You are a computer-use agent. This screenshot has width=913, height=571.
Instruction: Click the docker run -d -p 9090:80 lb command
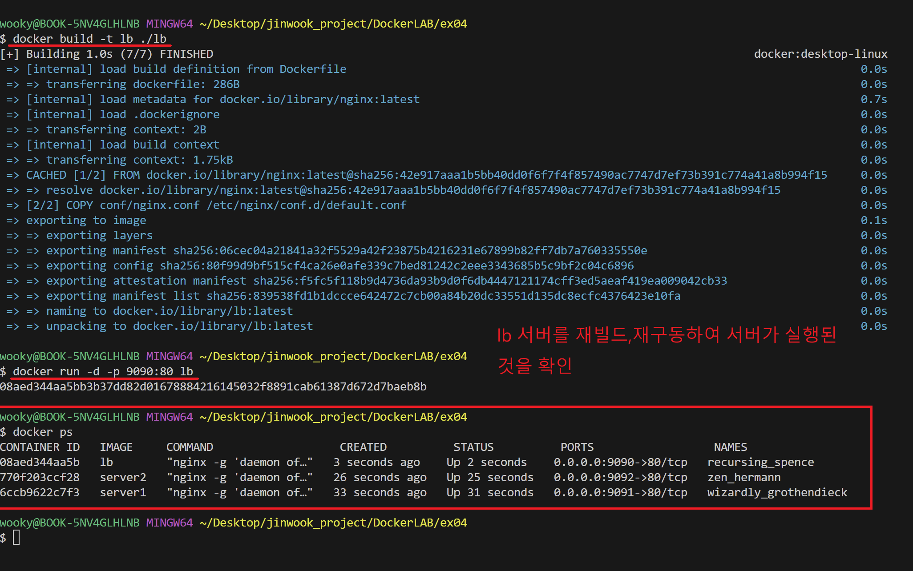click(x=102, y=371)
